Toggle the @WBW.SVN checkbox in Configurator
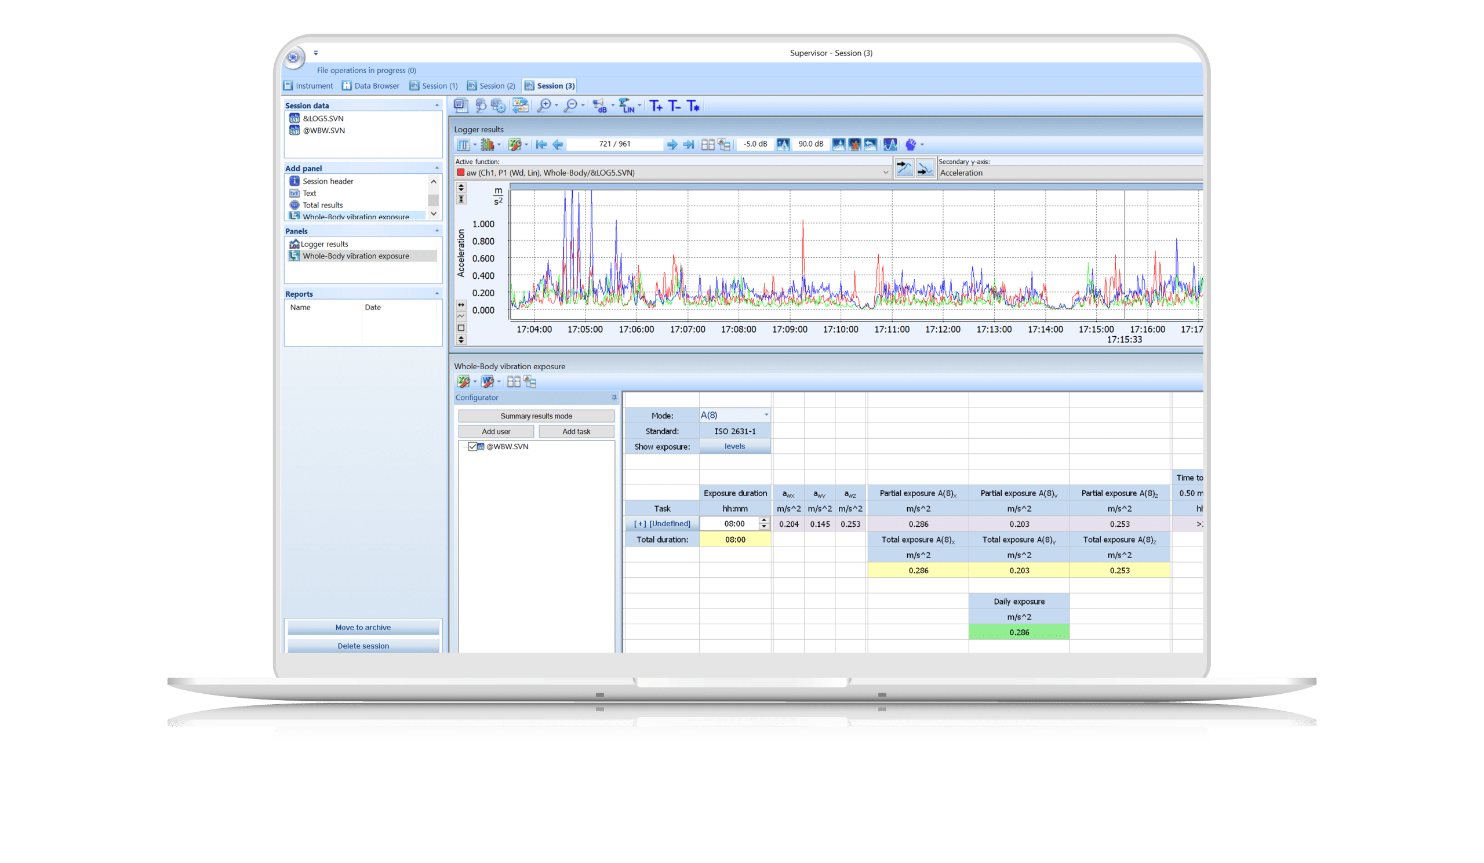1484x863 pixels. [x=473, y=447]
